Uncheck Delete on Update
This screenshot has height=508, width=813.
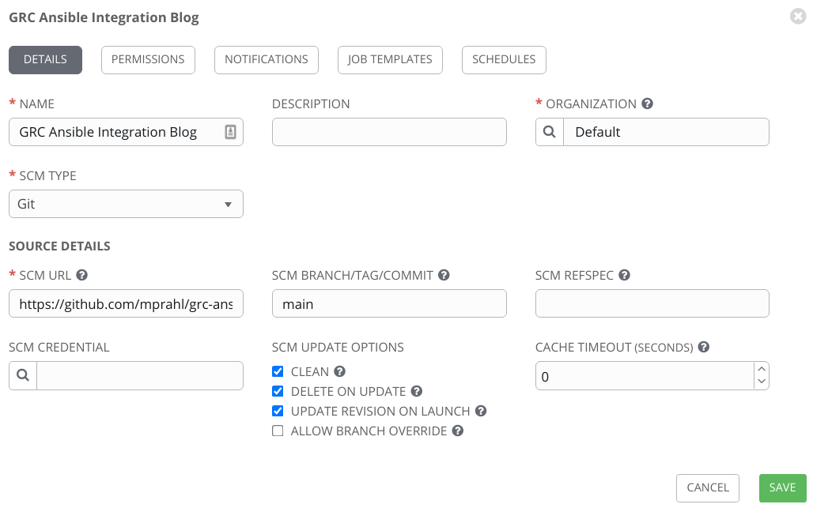pos(278,391)
